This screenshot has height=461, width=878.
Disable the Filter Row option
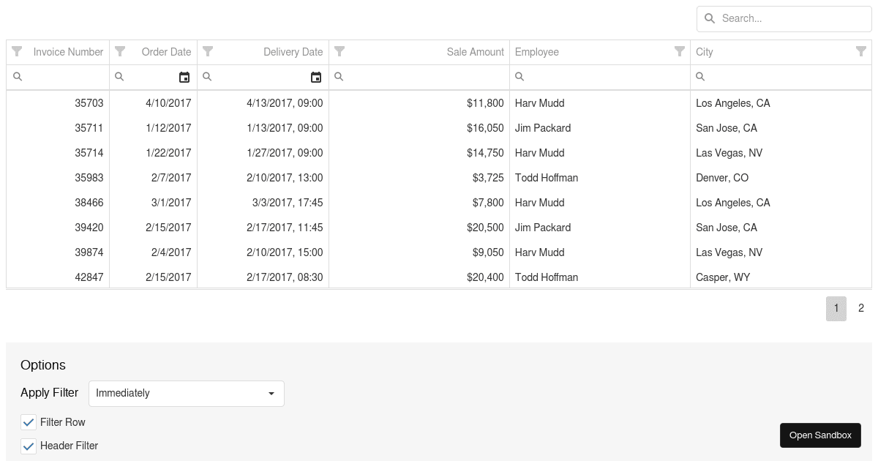(x=29, y=422)
